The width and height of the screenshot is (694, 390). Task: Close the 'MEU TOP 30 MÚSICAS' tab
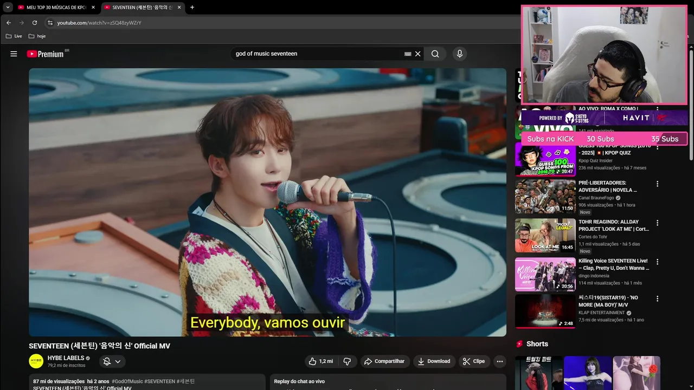(x=93, y=8)
